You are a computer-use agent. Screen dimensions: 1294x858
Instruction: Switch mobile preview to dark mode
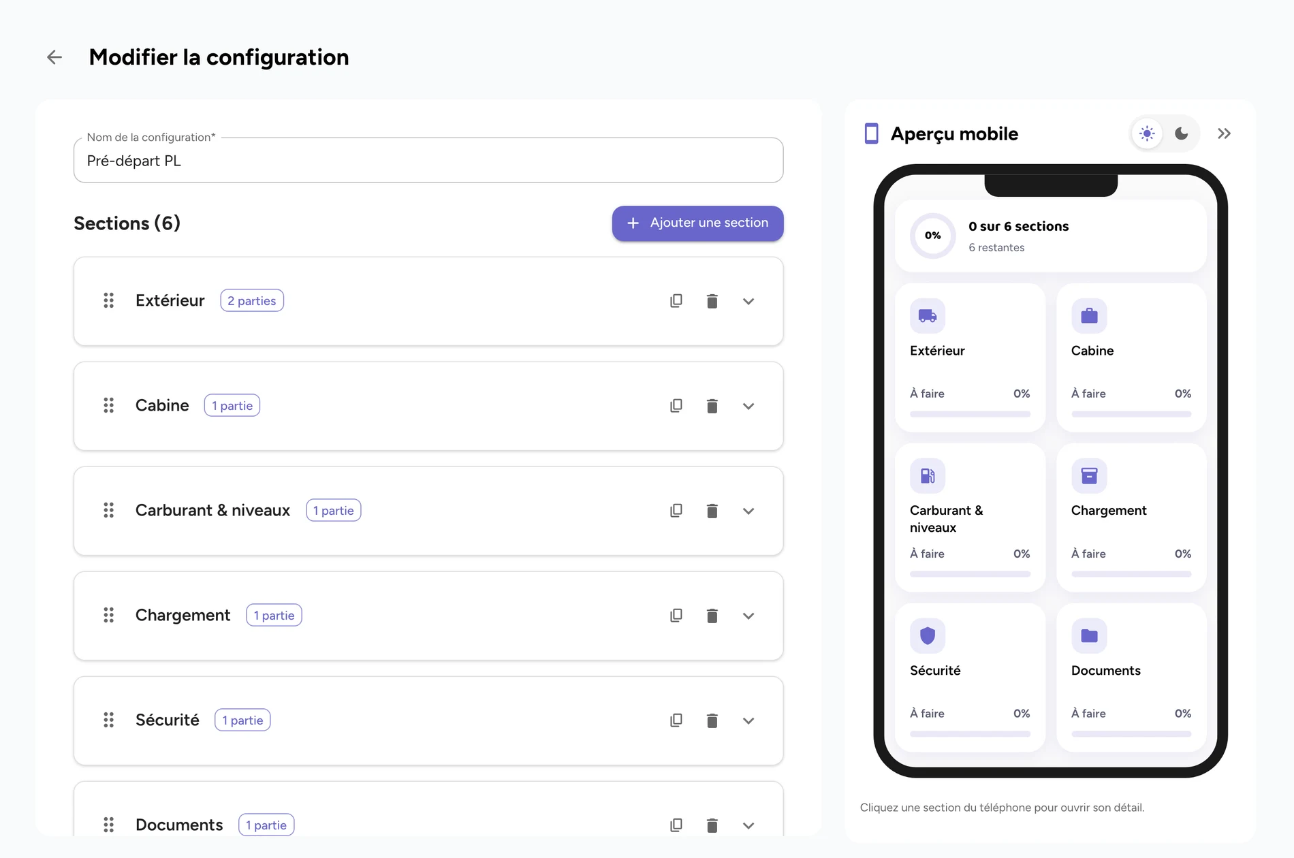pyautogui.click(x=1182, y=133)
